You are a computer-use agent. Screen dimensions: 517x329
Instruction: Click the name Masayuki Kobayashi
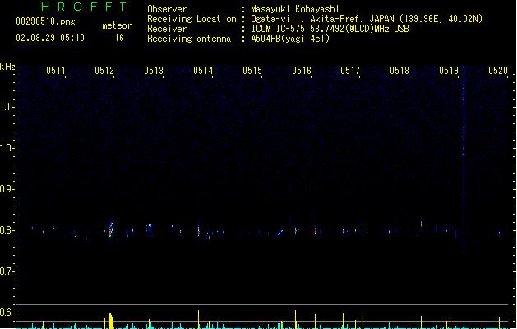click(295, 9)
